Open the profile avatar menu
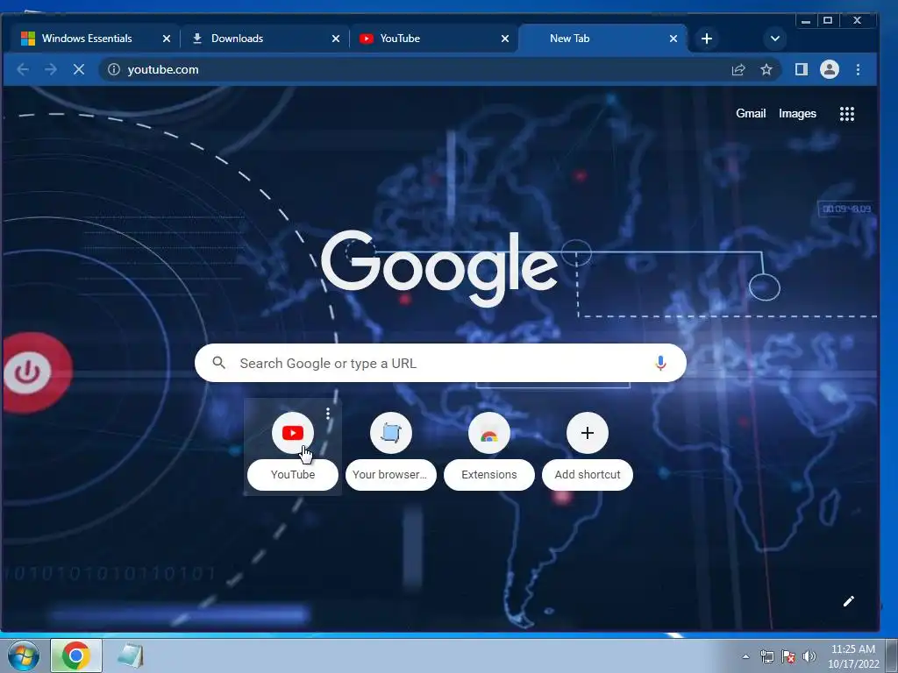The image size is (898, 673). (830, 69)
